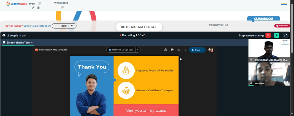The width and height of the screenshot is (294, 116).
Task: Click the PS Moments button
Action: [282, 26]
